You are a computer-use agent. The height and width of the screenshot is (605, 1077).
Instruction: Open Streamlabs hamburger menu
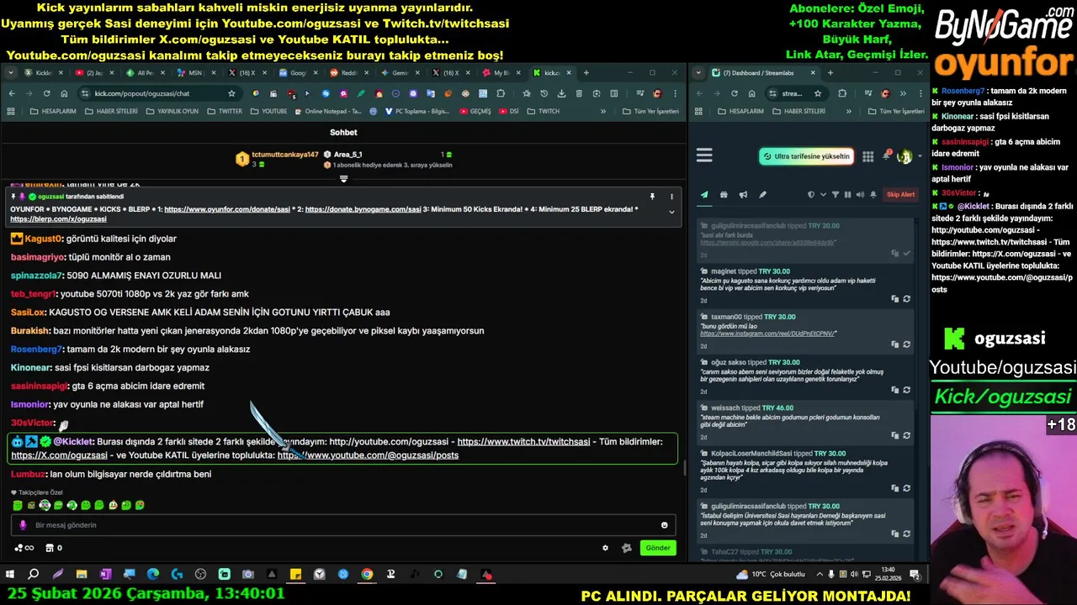(704, 155)
